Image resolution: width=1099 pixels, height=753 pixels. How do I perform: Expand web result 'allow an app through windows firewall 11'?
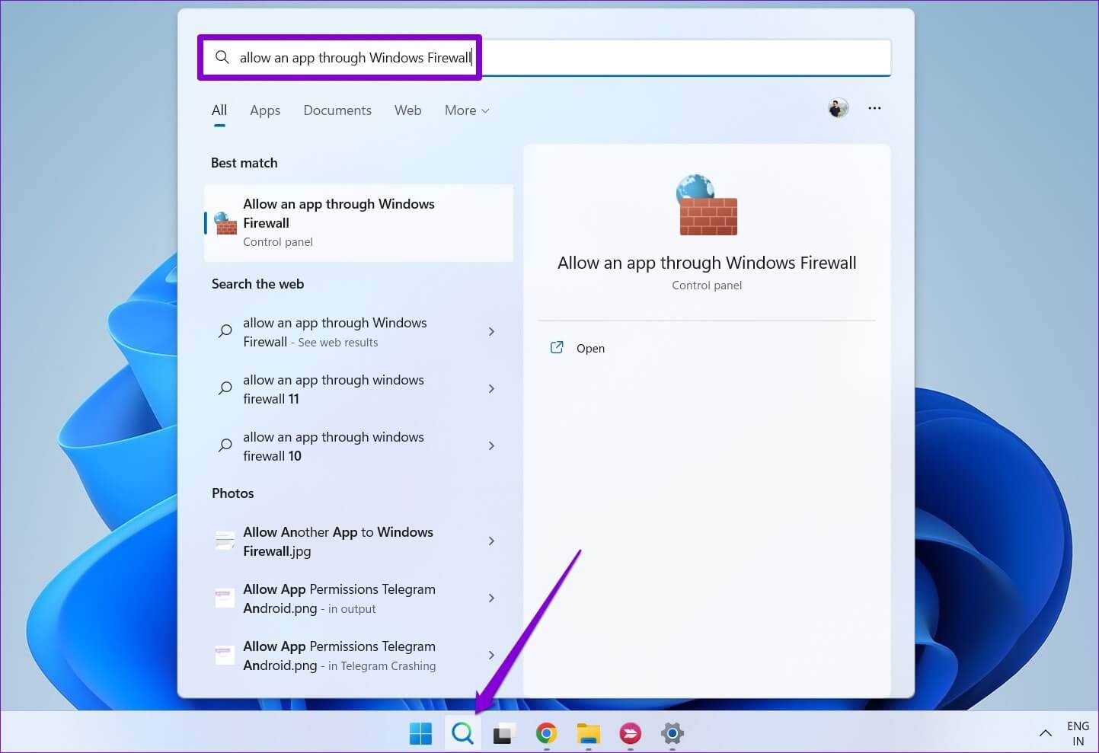[491, 389]
